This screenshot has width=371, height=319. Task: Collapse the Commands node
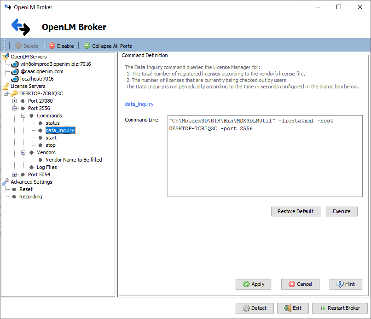coord(23,116)
